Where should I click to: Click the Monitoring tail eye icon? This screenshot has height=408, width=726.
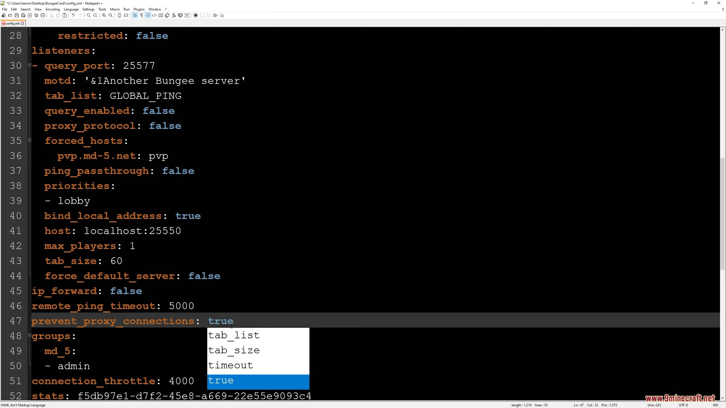tap(187, 15)
